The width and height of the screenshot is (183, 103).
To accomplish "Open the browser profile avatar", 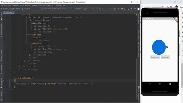I will (x=177, y=7).
